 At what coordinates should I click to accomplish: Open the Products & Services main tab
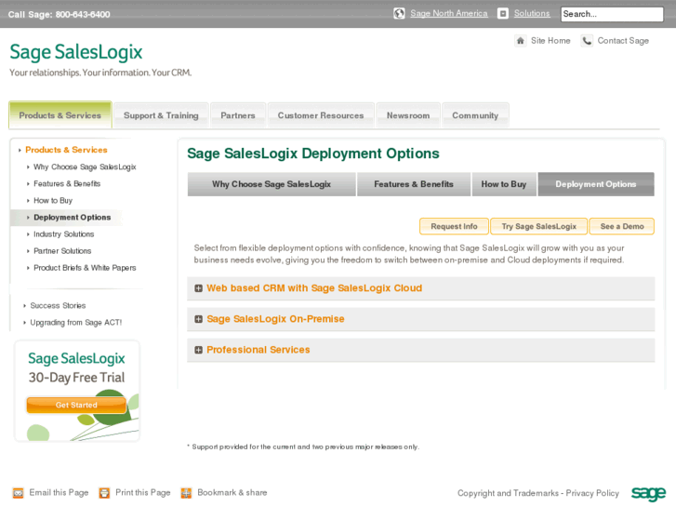[x=60, y=115]
